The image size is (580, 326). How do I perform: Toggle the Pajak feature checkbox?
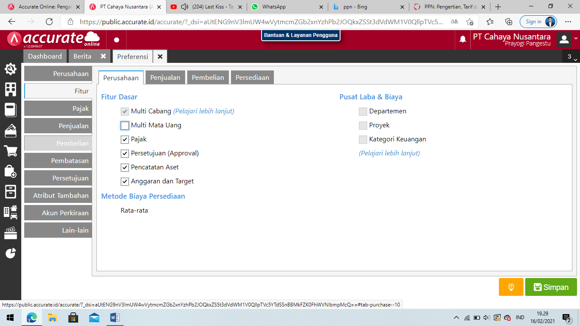pos(125,140)
